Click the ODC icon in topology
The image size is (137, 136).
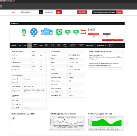point(68,32)
